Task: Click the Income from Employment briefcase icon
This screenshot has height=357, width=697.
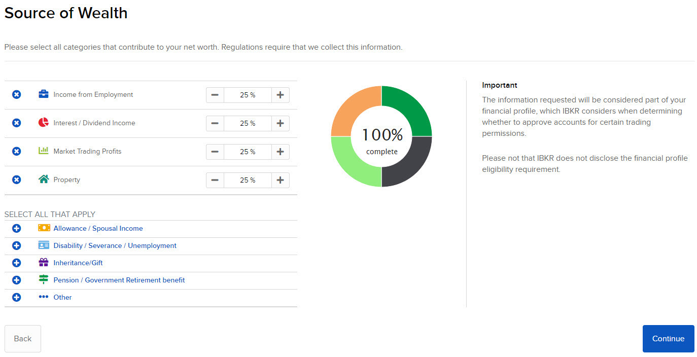Action: [43, 94]
